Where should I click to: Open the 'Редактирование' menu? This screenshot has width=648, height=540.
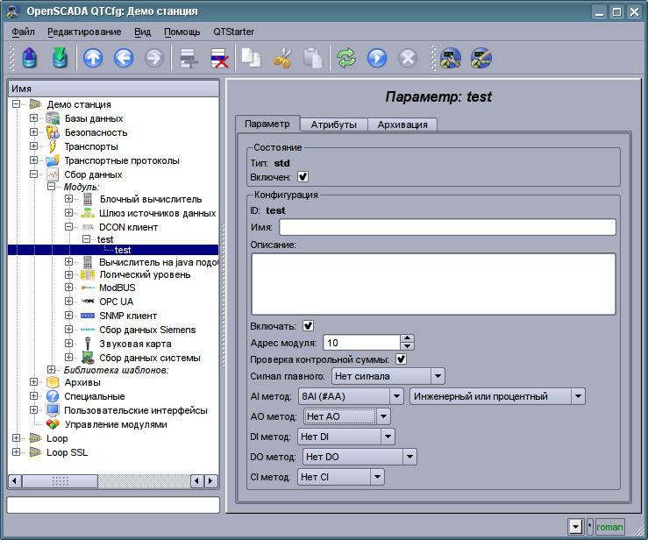[85, 32]
